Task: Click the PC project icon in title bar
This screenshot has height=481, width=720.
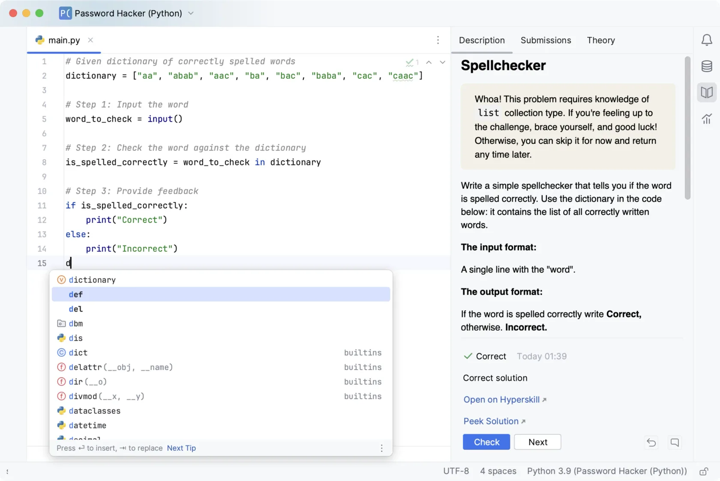Action: point(65,13)
